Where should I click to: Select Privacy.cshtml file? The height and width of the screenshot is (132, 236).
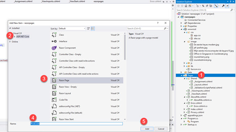197,112
